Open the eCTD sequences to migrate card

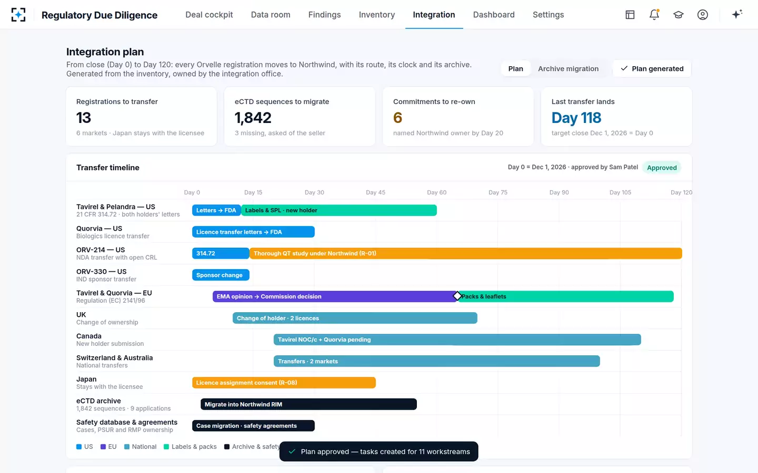coord(300,117)
